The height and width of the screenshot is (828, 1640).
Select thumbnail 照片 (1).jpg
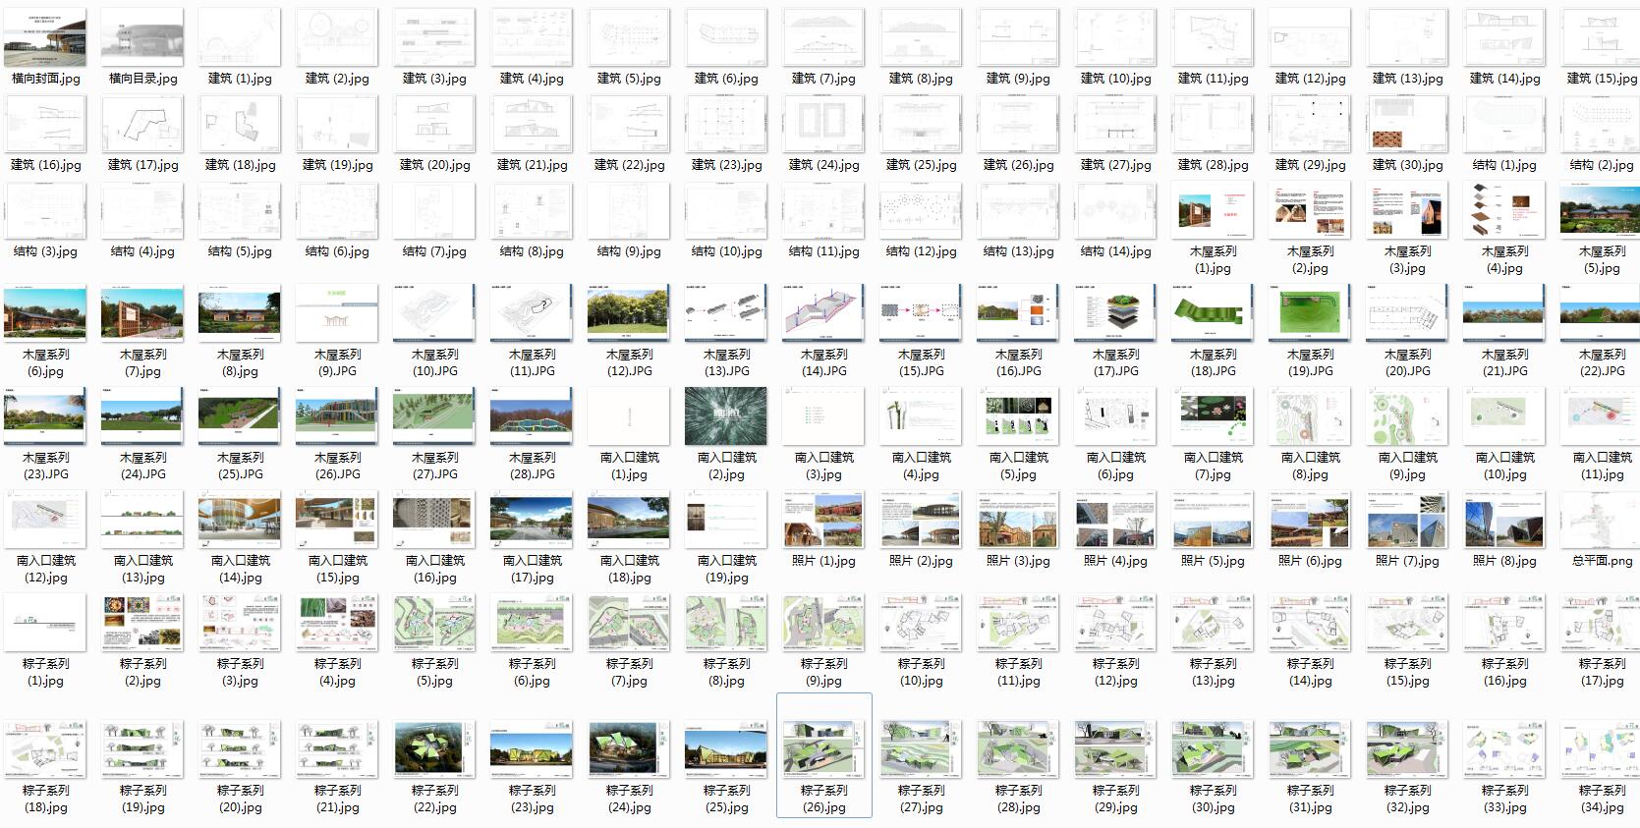[823, 521]
